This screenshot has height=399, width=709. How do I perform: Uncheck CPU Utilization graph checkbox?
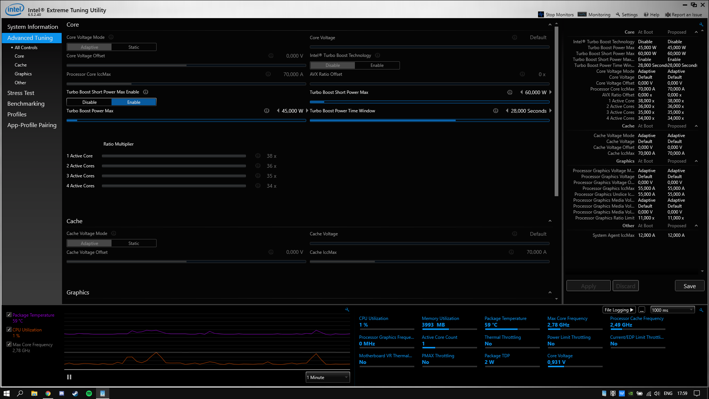9,330
